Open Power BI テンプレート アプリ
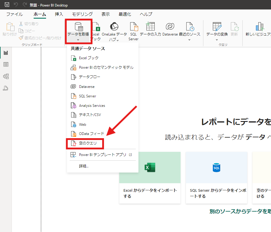Image resolution: width=271 pixels, height=232 pixels. 103,154
